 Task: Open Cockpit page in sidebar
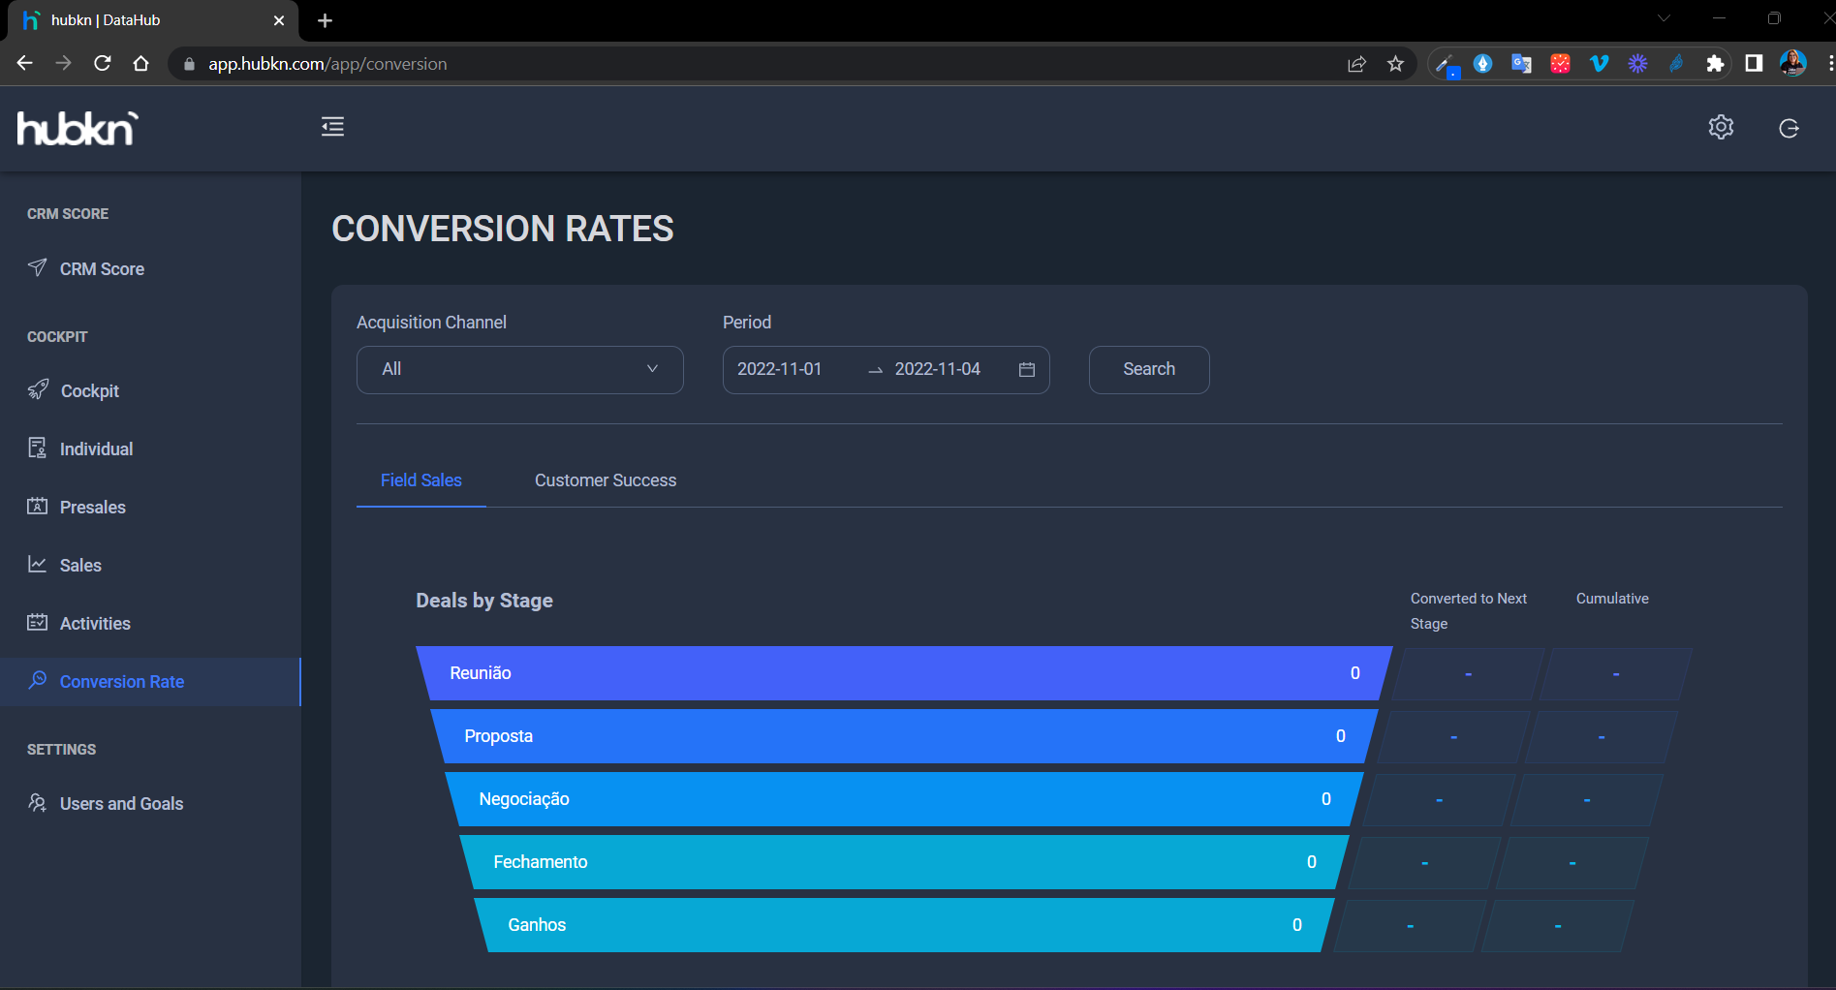pos(150,391)
